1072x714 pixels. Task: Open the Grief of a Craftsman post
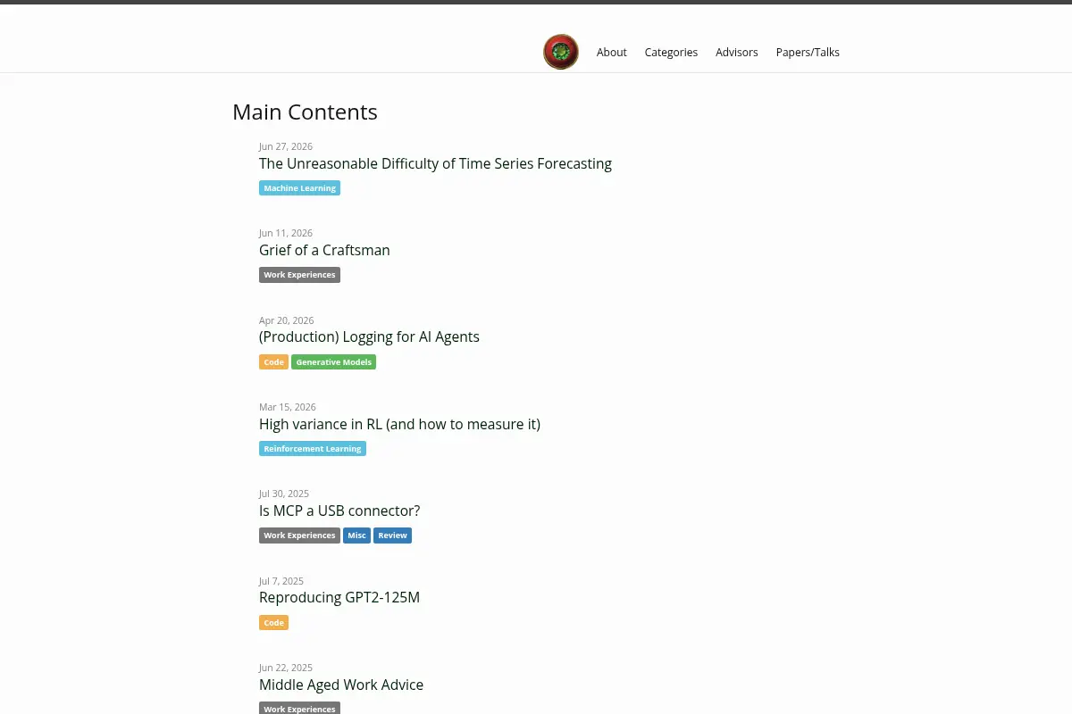324,250
